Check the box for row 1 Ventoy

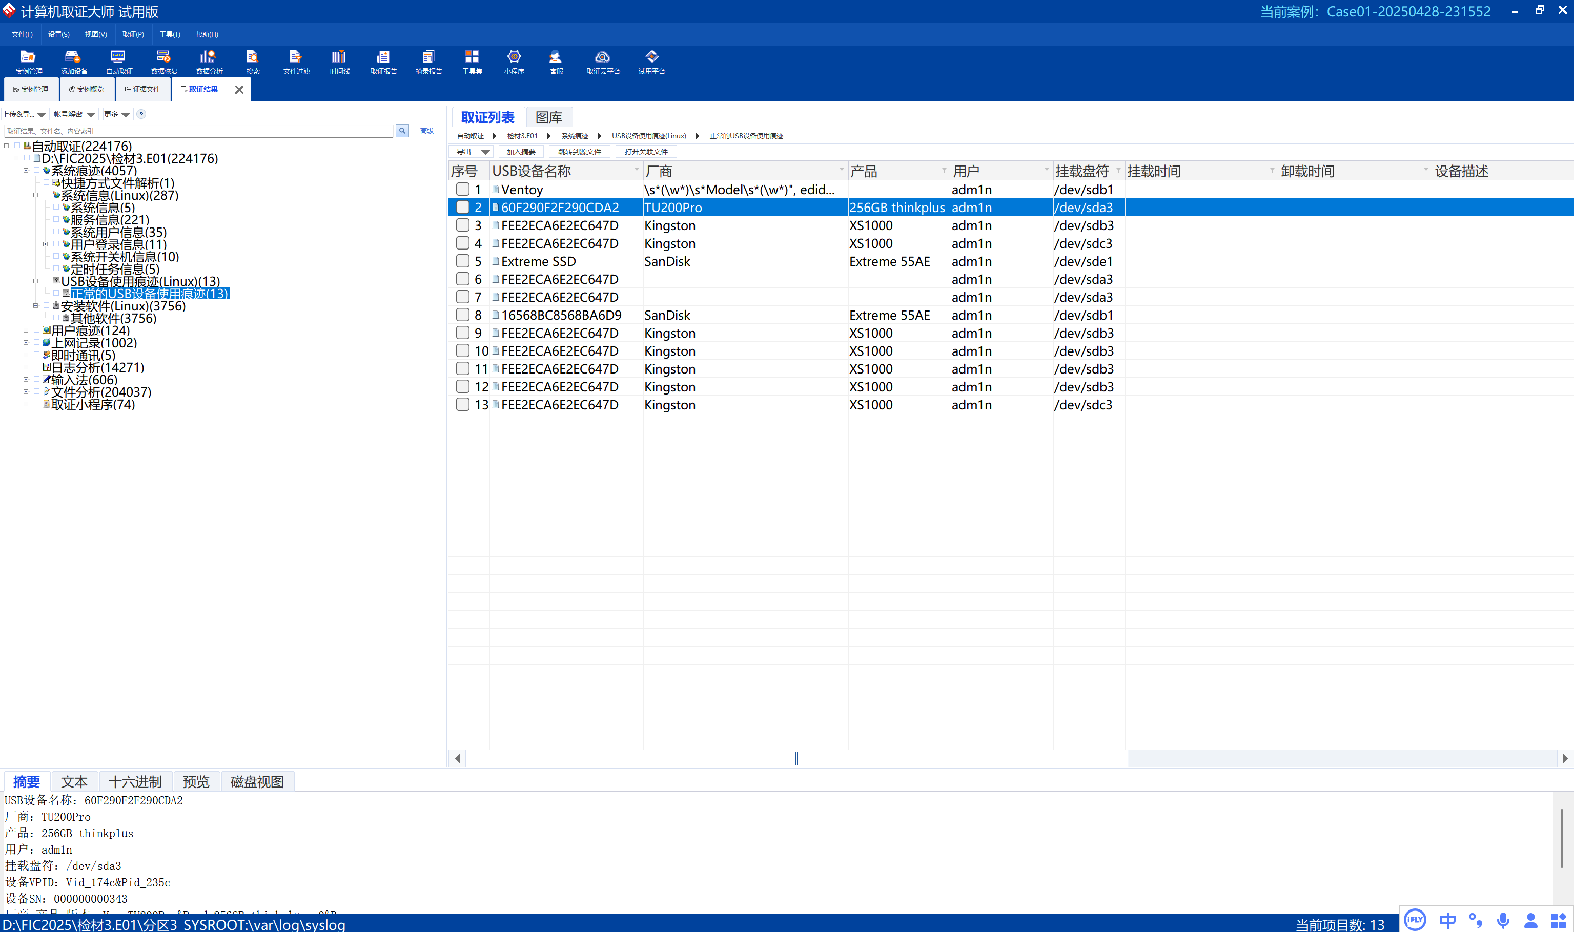[462, 189]
